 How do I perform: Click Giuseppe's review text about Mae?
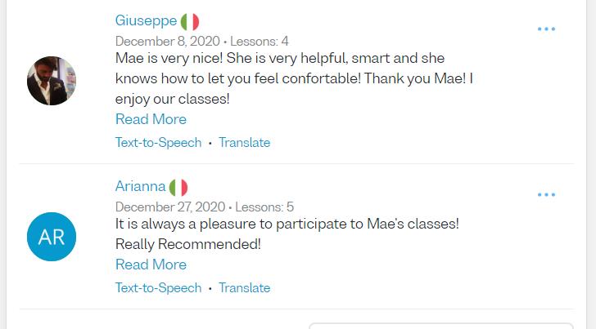[294, 79]
